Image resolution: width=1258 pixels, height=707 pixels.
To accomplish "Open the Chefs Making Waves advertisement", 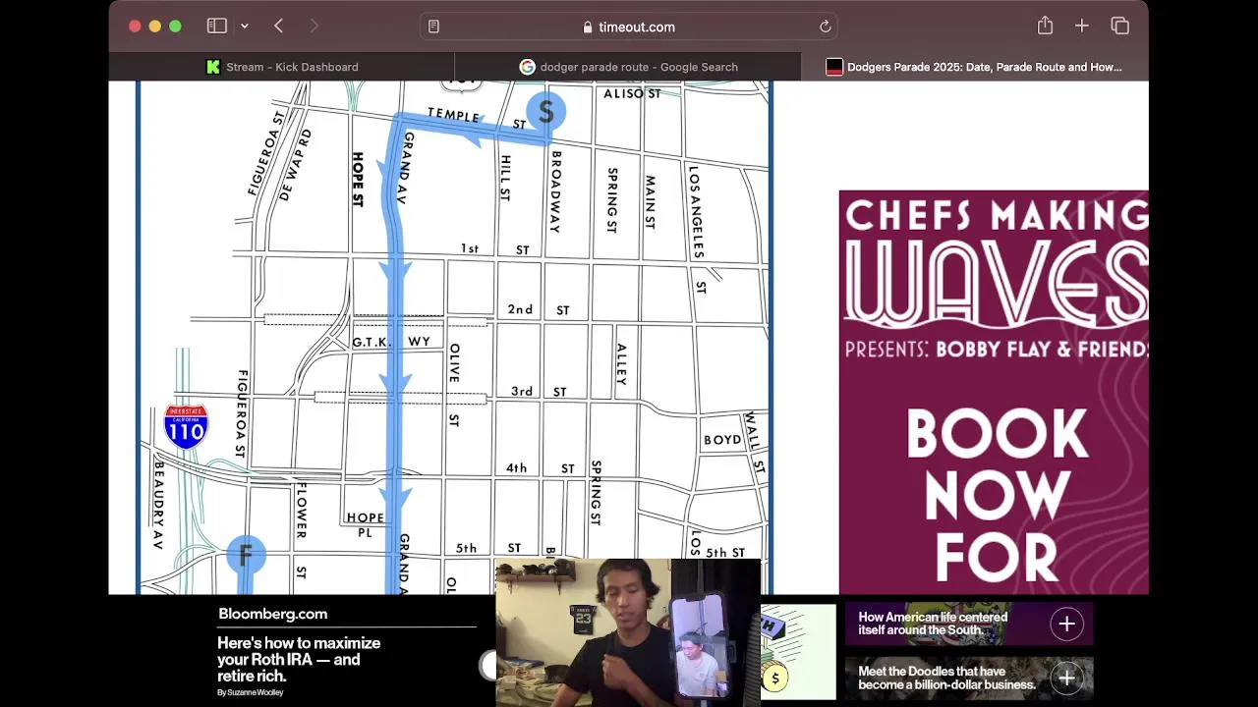I will click(994, 392).
